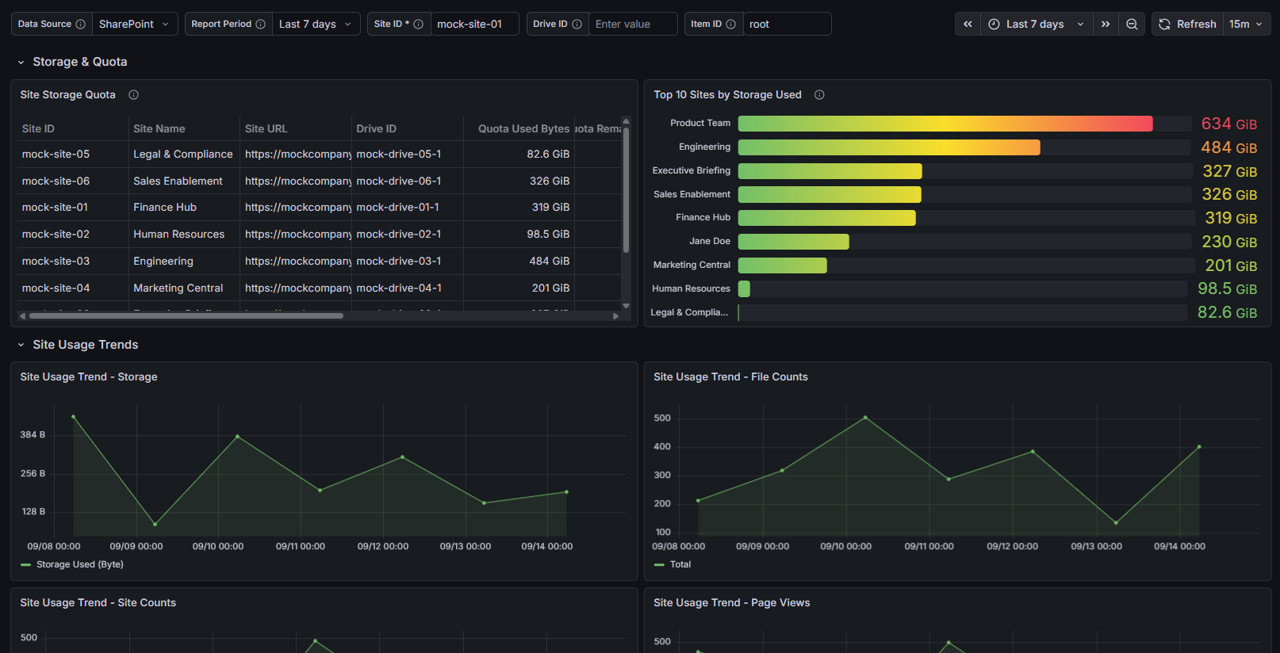Sort by the Site URL column header
The width and height of the screenshot is (1280, 653).
click(x=266, y=128)
